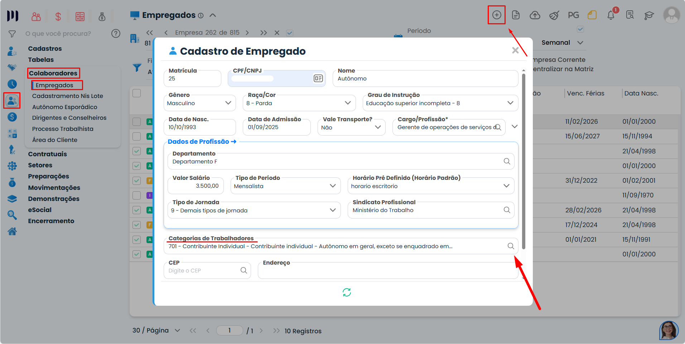
Task: Click the people group icon in top bar
Action: [36, 16]
